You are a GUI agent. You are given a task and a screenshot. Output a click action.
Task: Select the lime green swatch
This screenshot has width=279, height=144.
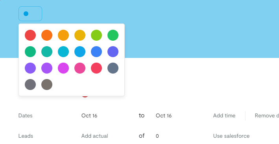pyautogui.click(x=96, y=35)
